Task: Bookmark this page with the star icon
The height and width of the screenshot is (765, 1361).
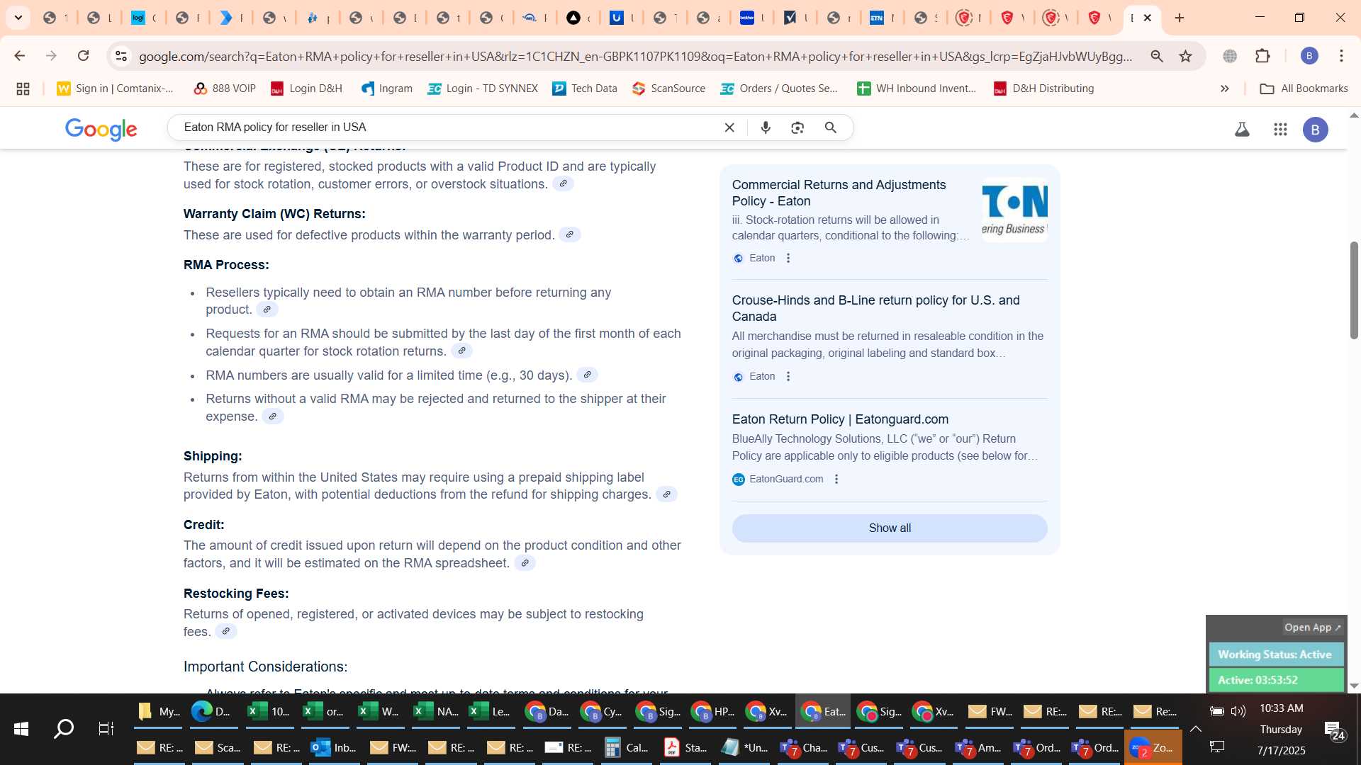Action: click(1185, 56)
